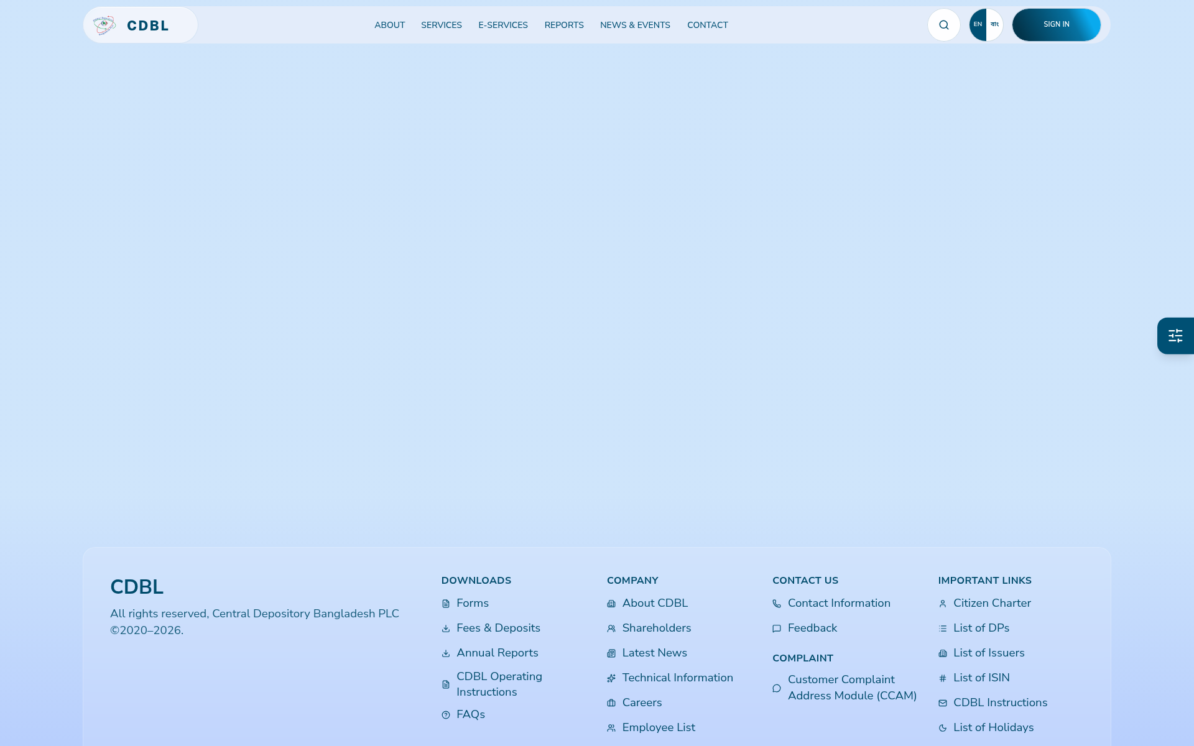This screenshot has height=746, width=1194.
Task: Click the sparkle icon beside Technical Information
Action: point(611,678)
